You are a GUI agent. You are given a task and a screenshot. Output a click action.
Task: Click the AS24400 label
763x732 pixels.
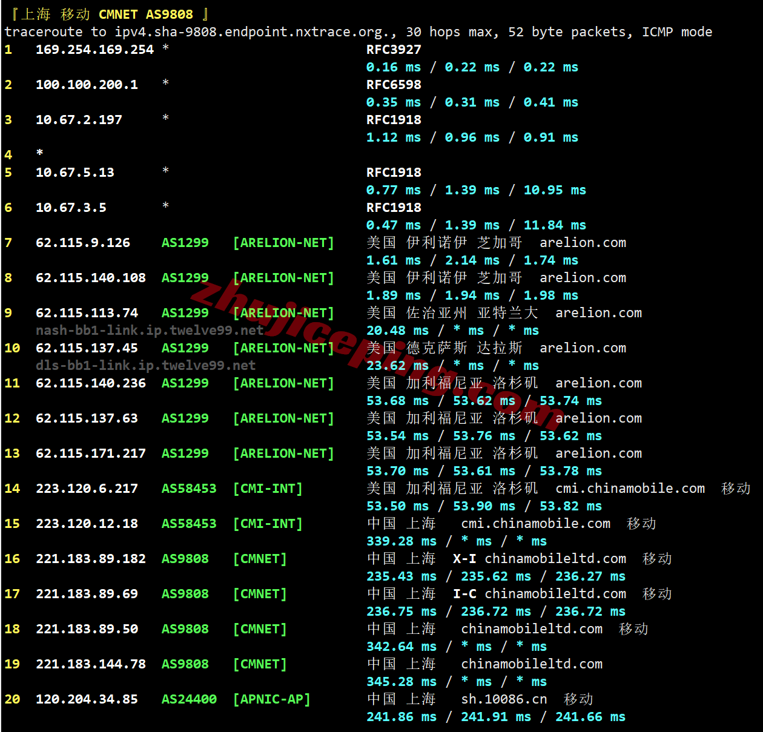pos(189,699)
